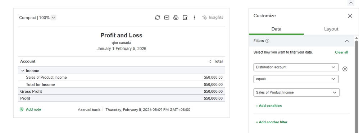Click the Profit row label

click(25, 98)
